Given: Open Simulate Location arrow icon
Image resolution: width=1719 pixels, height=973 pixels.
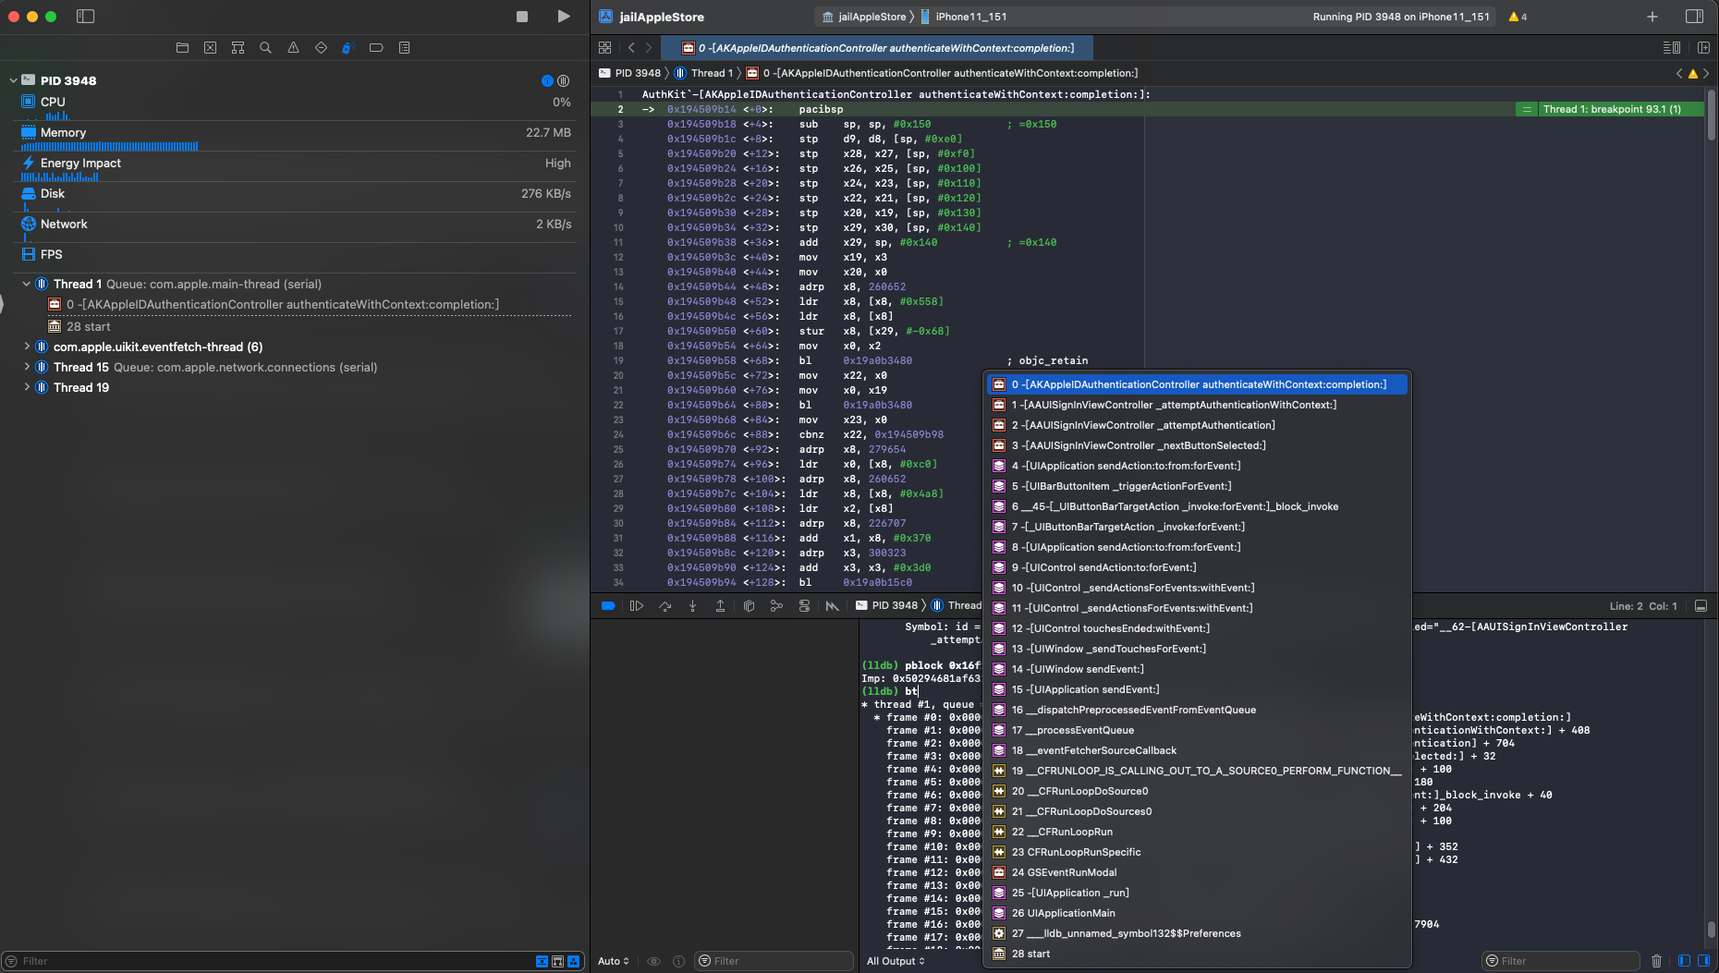Looking at the screenshot, I should pos(832,606).
